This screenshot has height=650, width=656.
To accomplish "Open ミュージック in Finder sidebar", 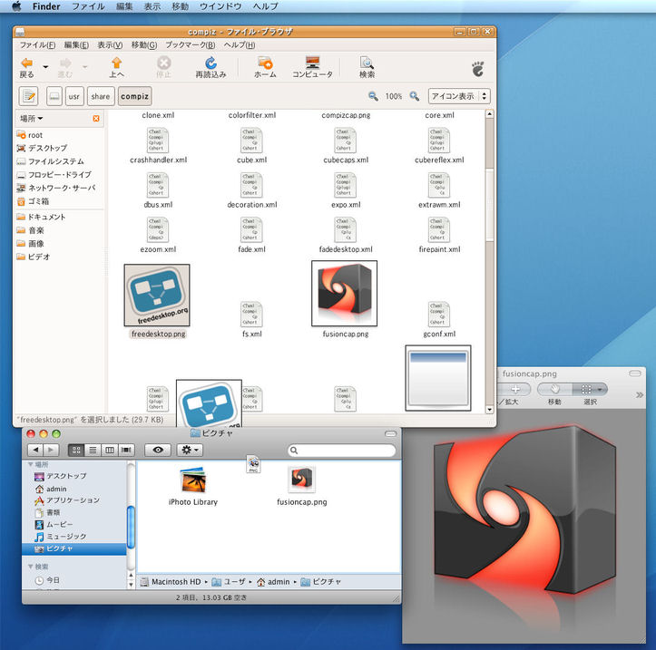I will (x=60, y=537).
